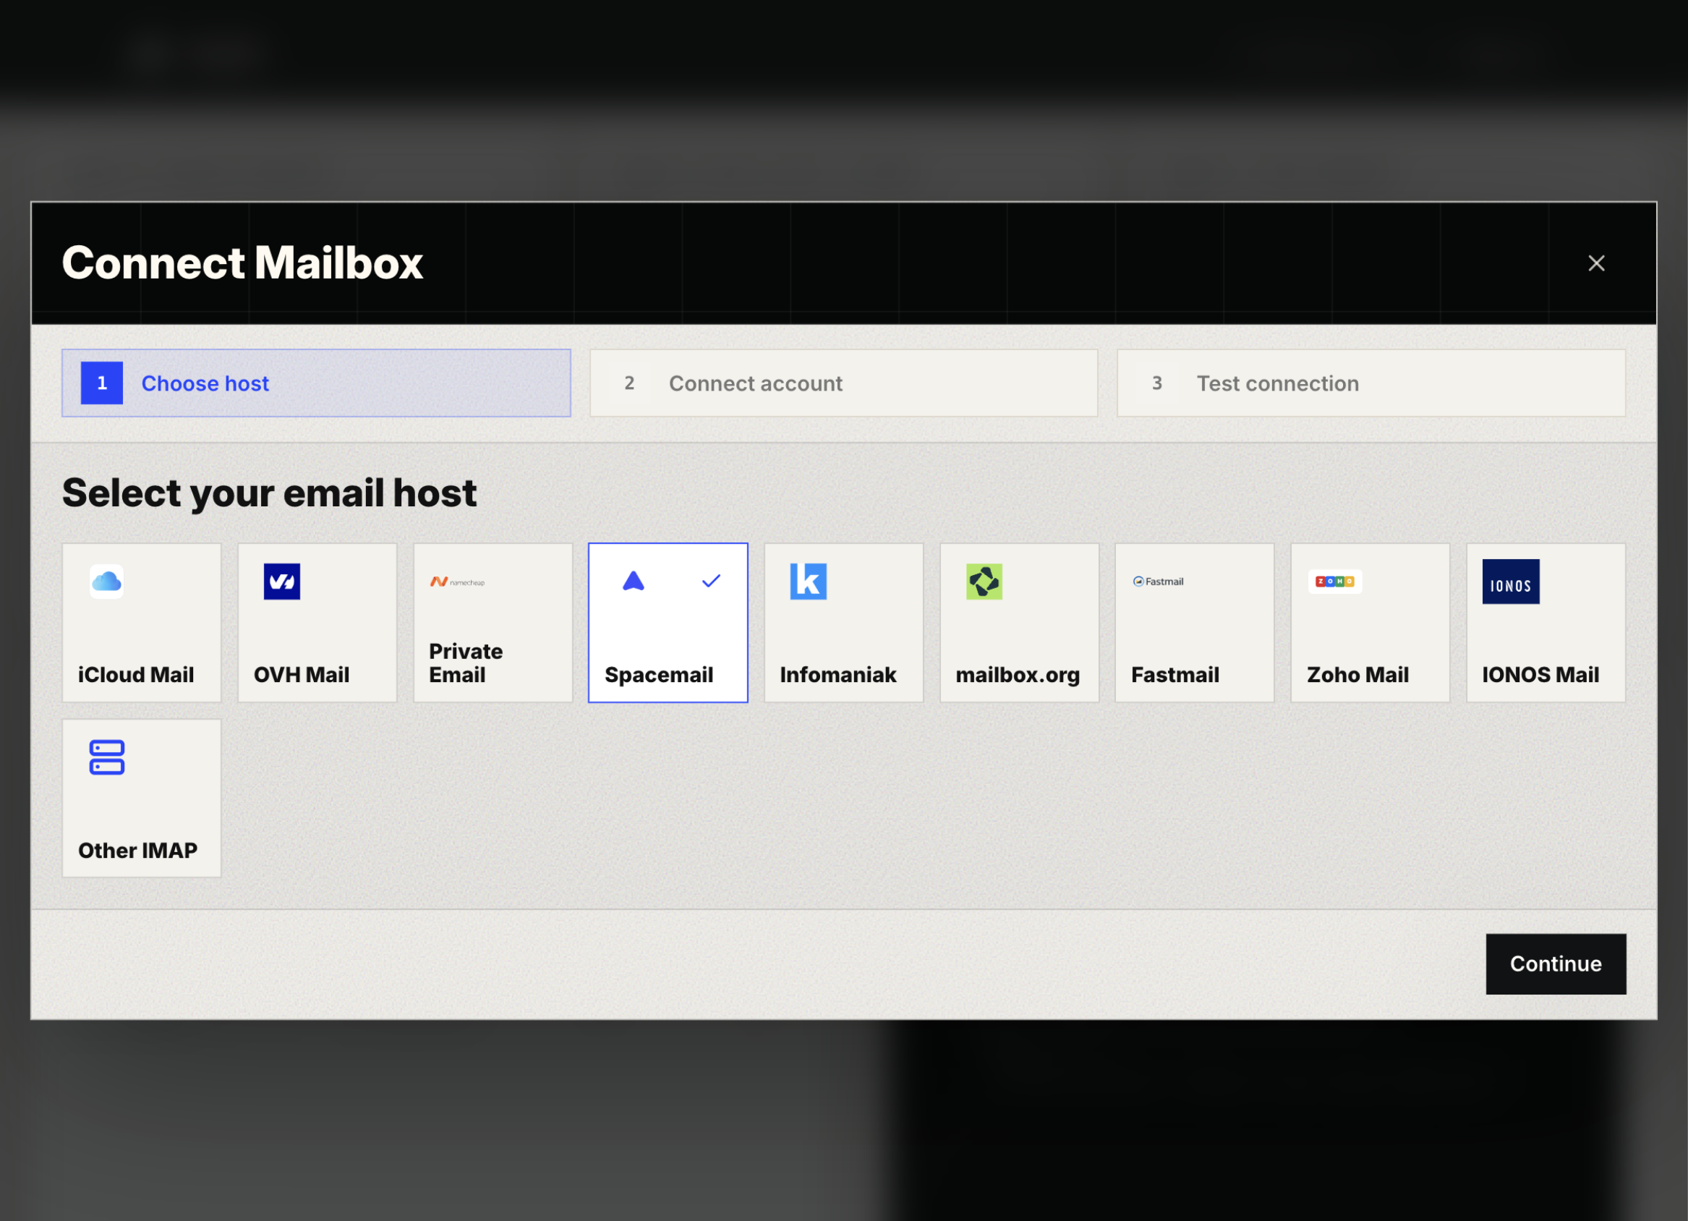This screenshot has width=1688, height=1221.
Task: Select Zoho Mail host label
Action: 1357,675
